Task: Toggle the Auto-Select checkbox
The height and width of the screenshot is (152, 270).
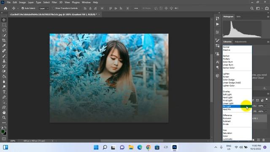Action: click(x=23, y=8)
